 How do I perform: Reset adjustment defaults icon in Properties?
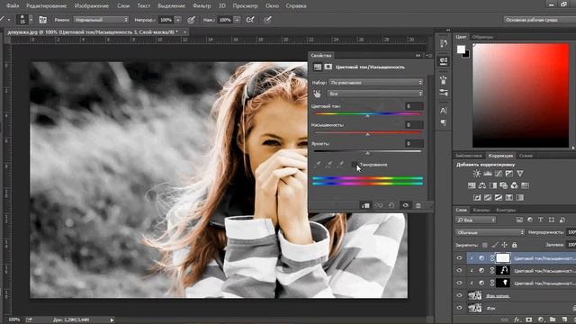(391, 205)
